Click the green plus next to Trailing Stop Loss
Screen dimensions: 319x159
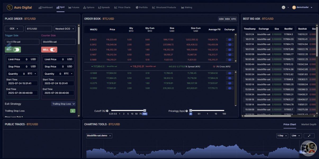73,111
